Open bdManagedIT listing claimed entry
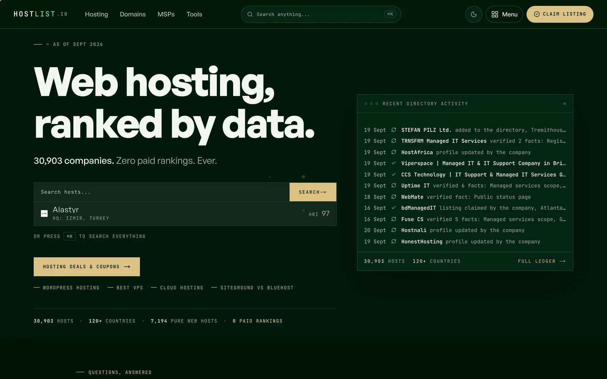This screenshot has height=379, width=607. pyautogui.click(x=465, y=208)
